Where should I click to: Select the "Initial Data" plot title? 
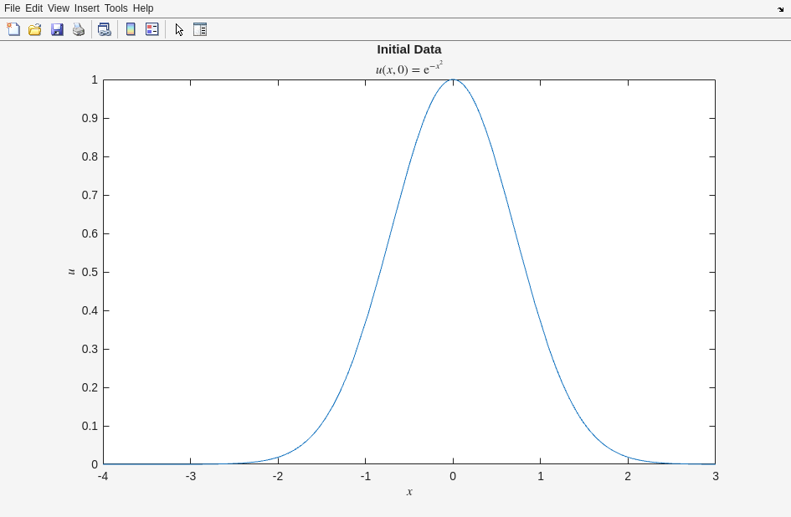point(408,49)
